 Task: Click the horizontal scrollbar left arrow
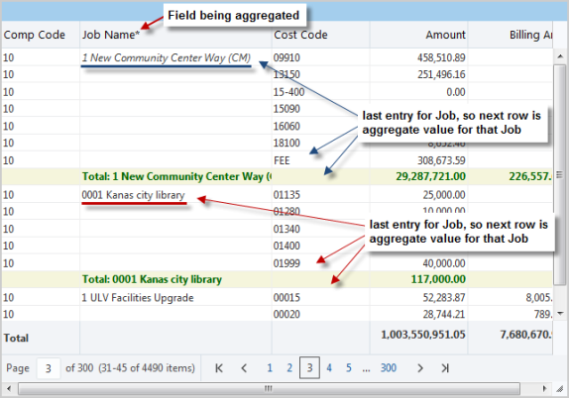9,388
